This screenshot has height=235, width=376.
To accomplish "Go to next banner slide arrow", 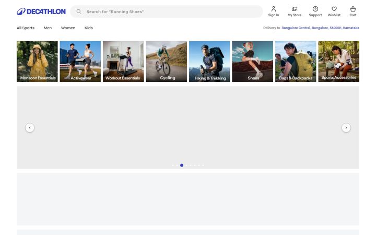I will click(x=346, y=127).
